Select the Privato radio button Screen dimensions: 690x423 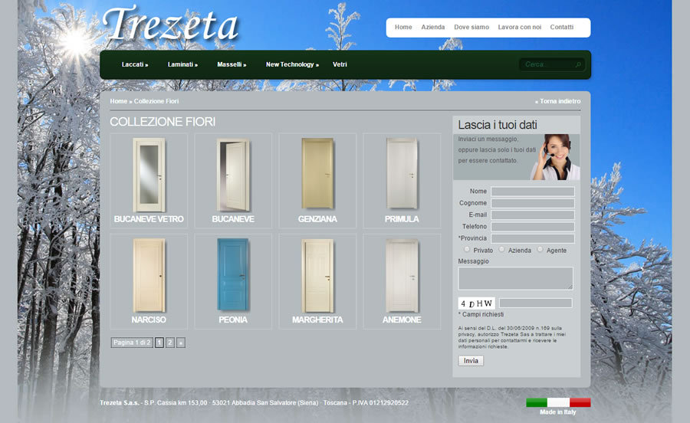(x=468, y=250)
